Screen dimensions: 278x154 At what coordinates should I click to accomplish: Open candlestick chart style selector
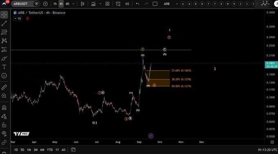click(83, 4)
